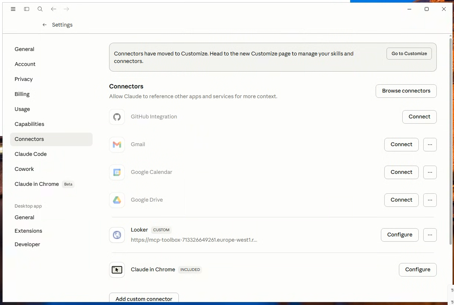Viewport: 454px width, 305px height.
Task: Click the CUSTOM badge next to Looker
Action: [161, 230]
